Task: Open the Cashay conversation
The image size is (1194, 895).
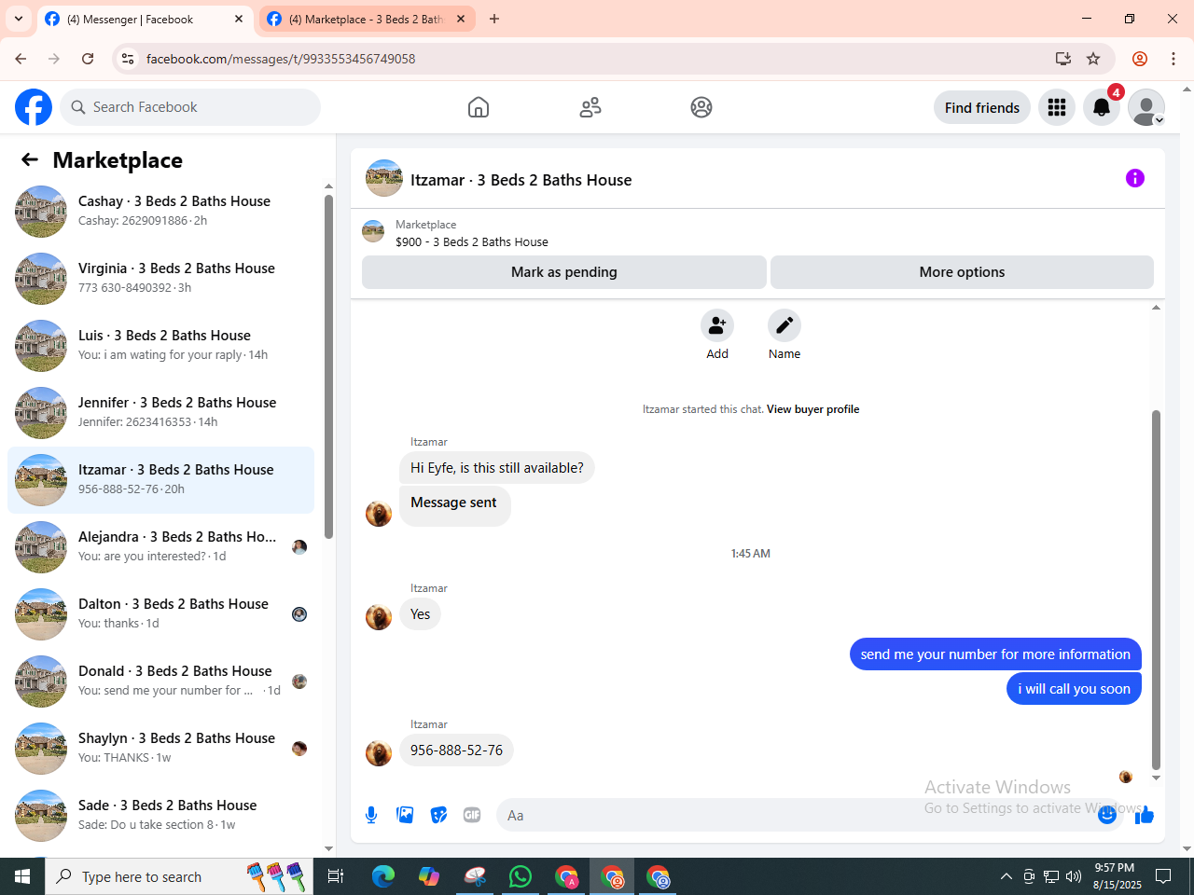Action: [x=160, y=212]
